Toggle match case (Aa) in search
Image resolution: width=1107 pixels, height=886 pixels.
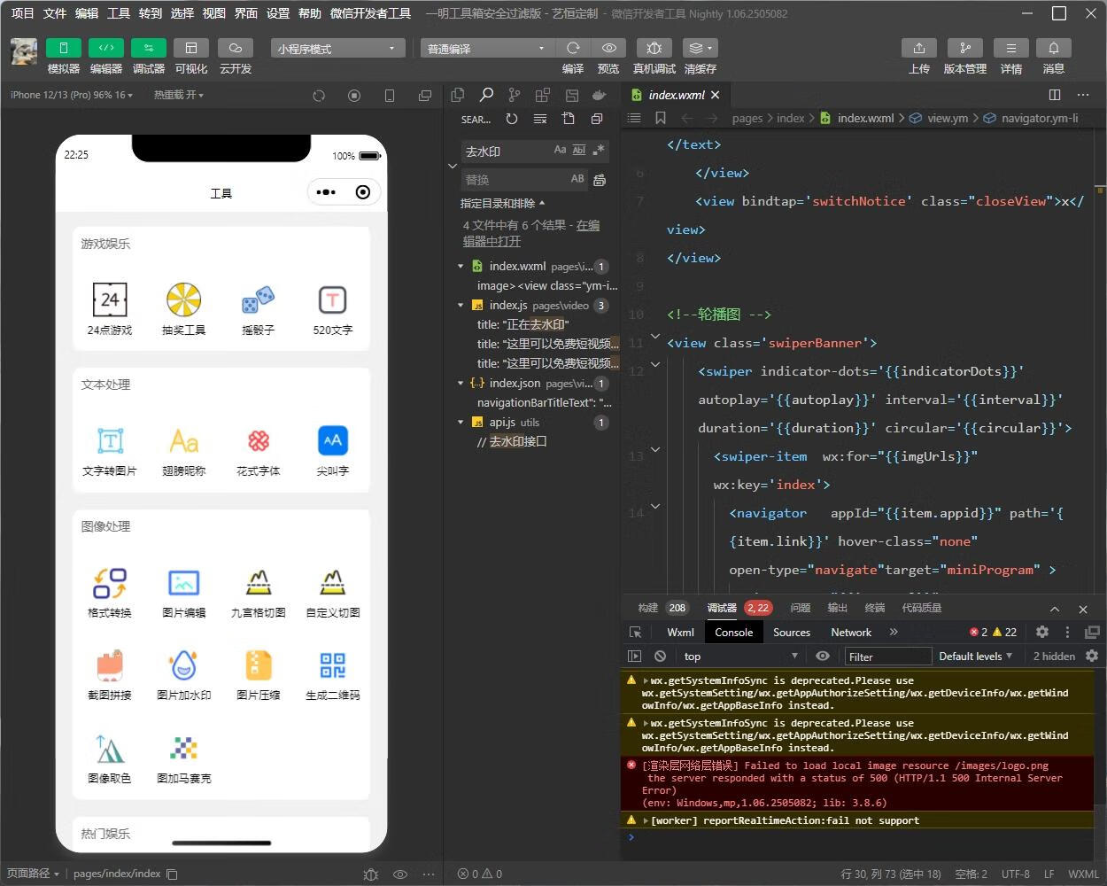pos(560,151)
